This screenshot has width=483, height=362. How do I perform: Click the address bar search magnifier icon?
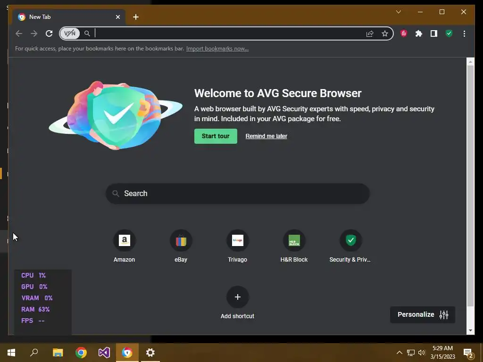(x=87, y=33)
